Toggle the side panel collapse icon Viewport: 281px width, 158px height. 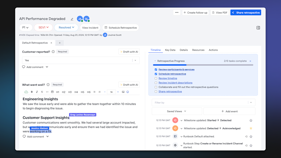click(258, 28)
